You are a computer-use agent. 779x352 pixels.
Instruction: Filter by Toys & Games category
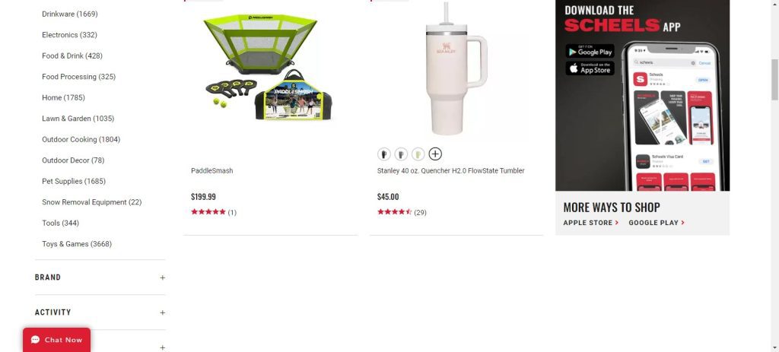click(77, 244)
